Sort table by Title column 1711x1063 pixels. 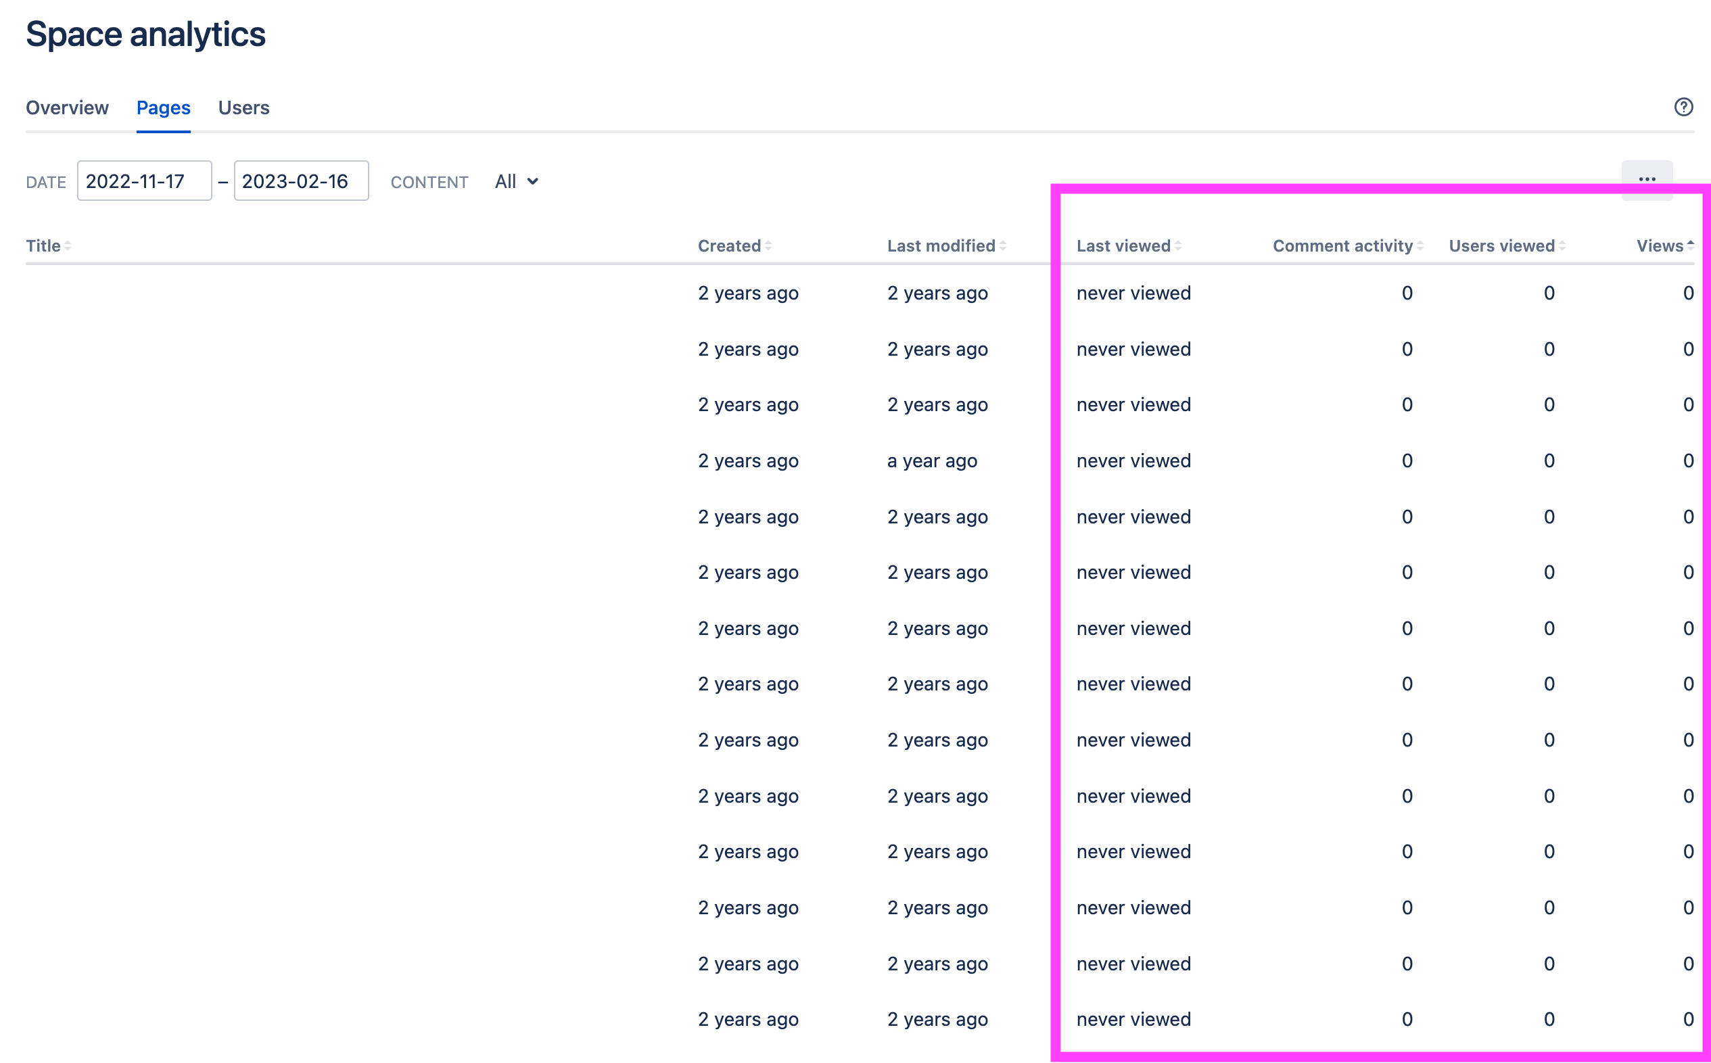[x=49, y=246]
